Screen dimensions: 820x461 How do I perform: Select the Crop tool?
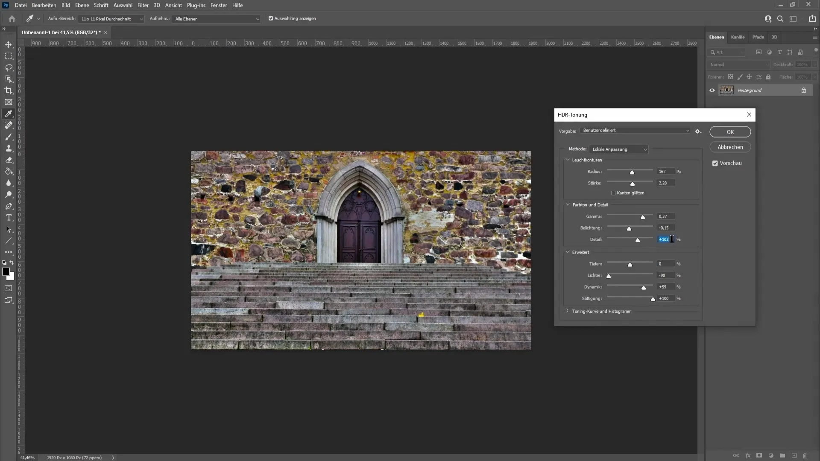[9, 90]
